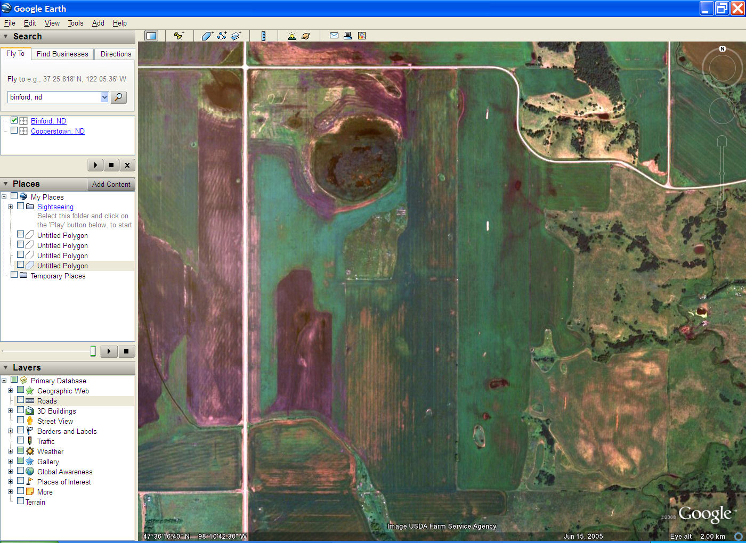
Task: Collapse the Layers panel triangle
Action: point(6,367)
